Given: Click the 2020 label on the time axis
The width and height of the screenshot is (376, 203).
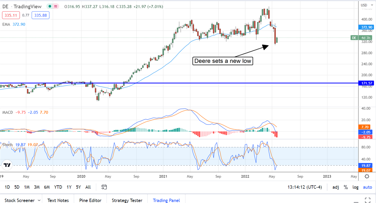Looking at the screenshot, I should click(81, 176).
